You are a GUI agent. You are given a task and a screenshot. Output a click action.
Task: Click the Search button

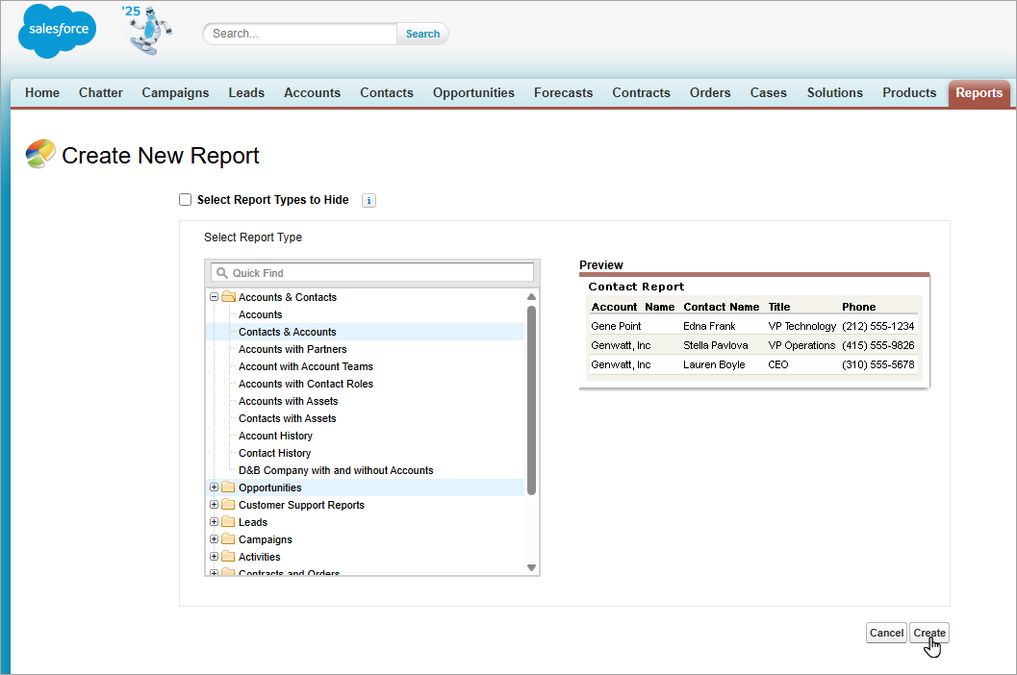click(423, 34)
